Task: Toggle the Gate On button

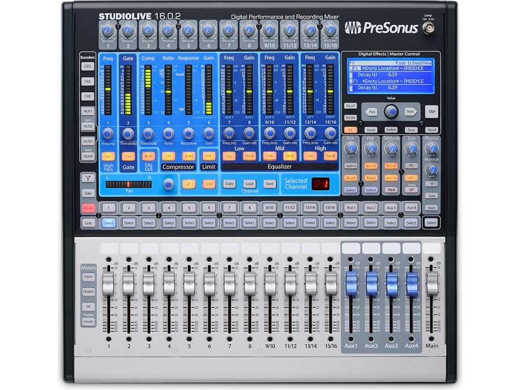Action: (x=128, y=156)
